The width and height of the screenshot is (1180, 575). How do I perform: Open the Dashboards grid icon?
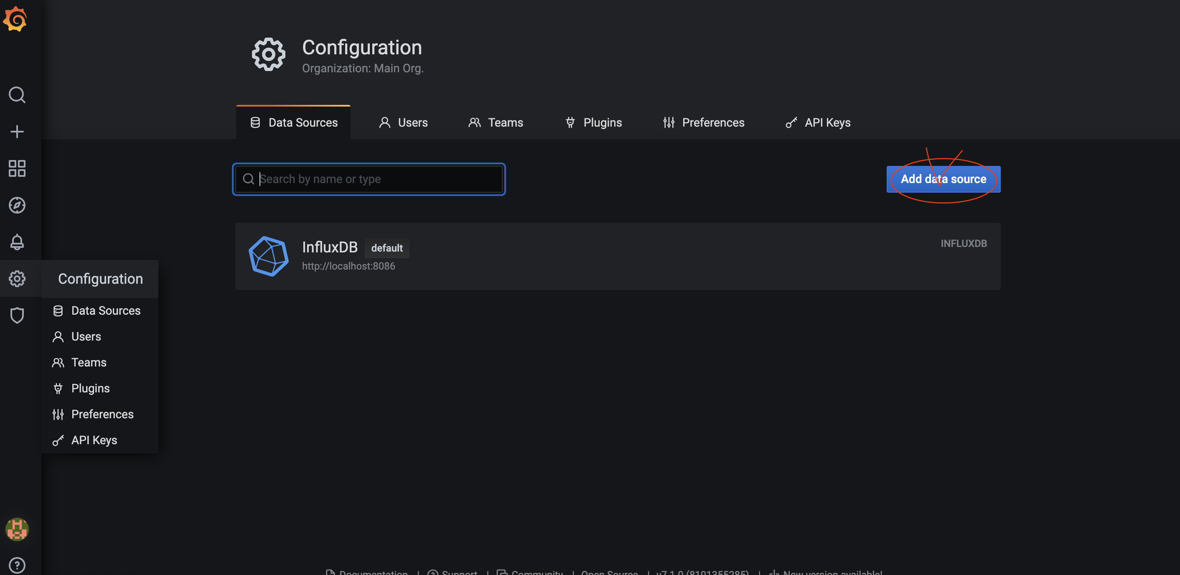[x=17, y=168]
